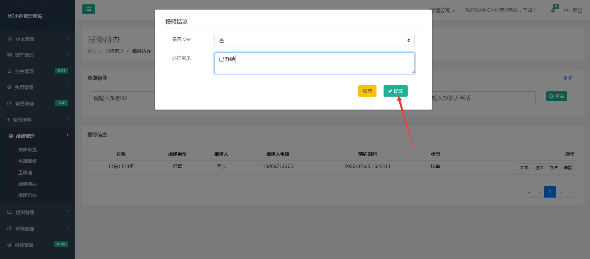This screenshot has height=259, width=590.
Task: Click the 办结 action in table row
Action: coord(553,168)
